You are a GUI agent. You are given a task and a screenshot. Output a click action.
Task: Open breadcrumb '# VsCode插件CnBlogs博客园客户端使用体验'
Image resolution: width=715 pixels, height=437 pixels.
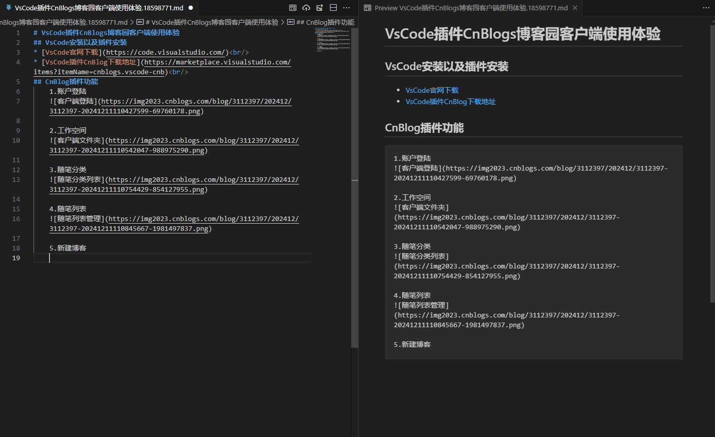207,22
